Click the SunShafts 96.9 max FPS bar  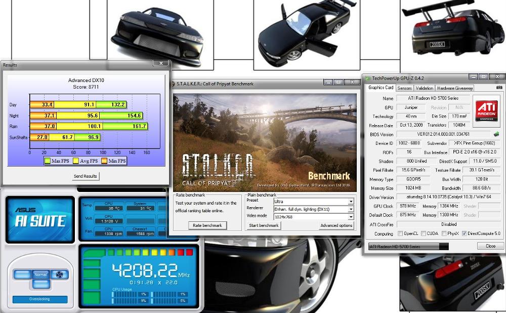pos(88,137)
